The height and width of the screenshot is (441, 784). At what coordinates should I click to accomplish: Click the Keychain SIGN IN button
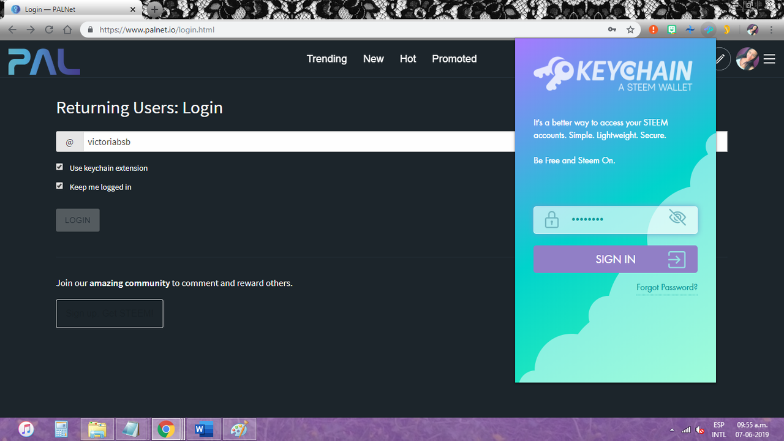(616, 259)
